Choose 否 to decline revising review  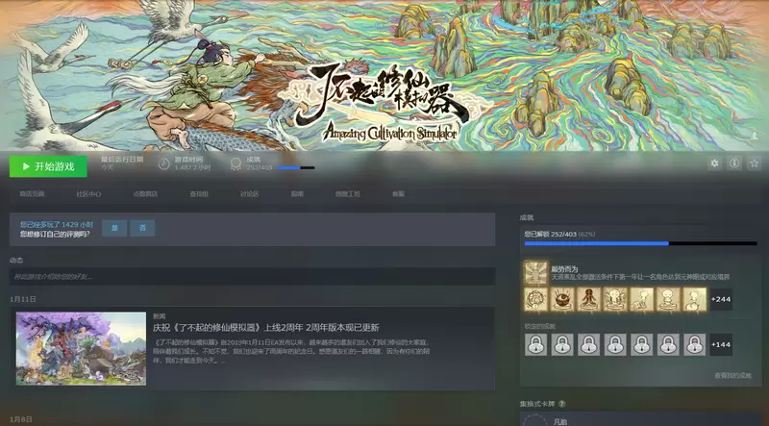(142, 228)
